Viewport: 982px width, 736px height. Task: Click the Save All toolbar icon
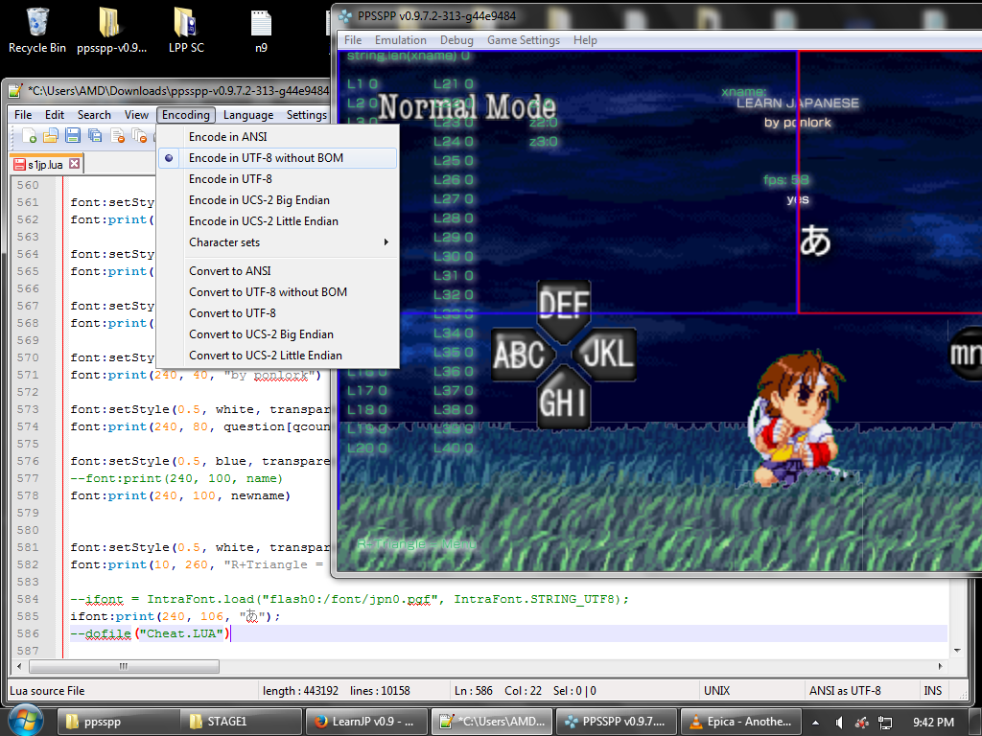pyautogui.click(x=94, y=136)
